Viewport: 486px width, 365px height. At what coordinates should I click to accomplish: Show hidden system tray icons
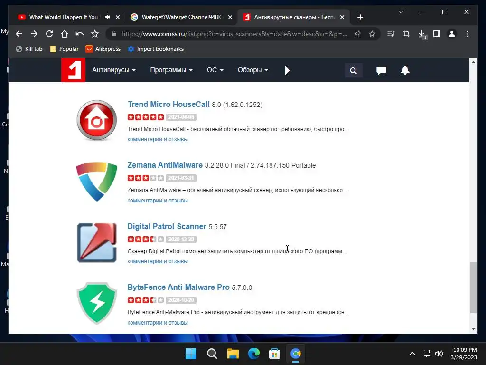[x=412, y=354]
